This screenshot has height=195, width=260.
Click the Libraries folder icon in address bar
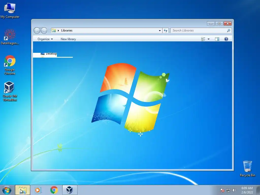coord(54,30)
